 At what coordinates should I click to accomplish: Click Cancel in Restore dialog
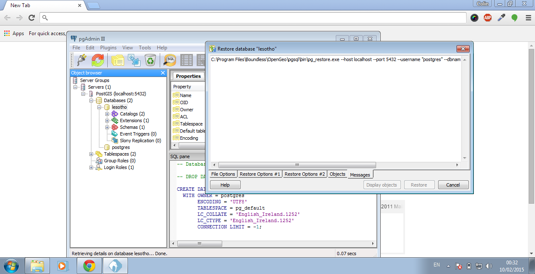[x=453, y=185]
